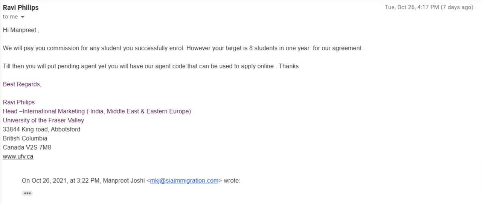This screenshot has height=204, width=482.
Task: Click purple signature name Ravi Philips
Action: coord(19,102)
